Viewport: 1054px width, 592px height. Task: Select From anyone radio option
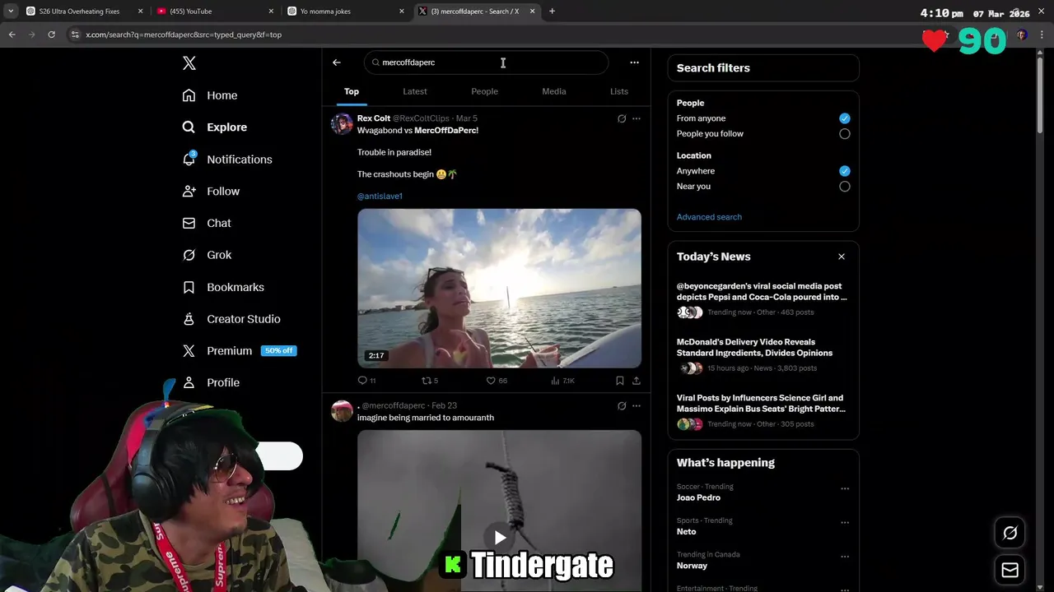[845, 118]
